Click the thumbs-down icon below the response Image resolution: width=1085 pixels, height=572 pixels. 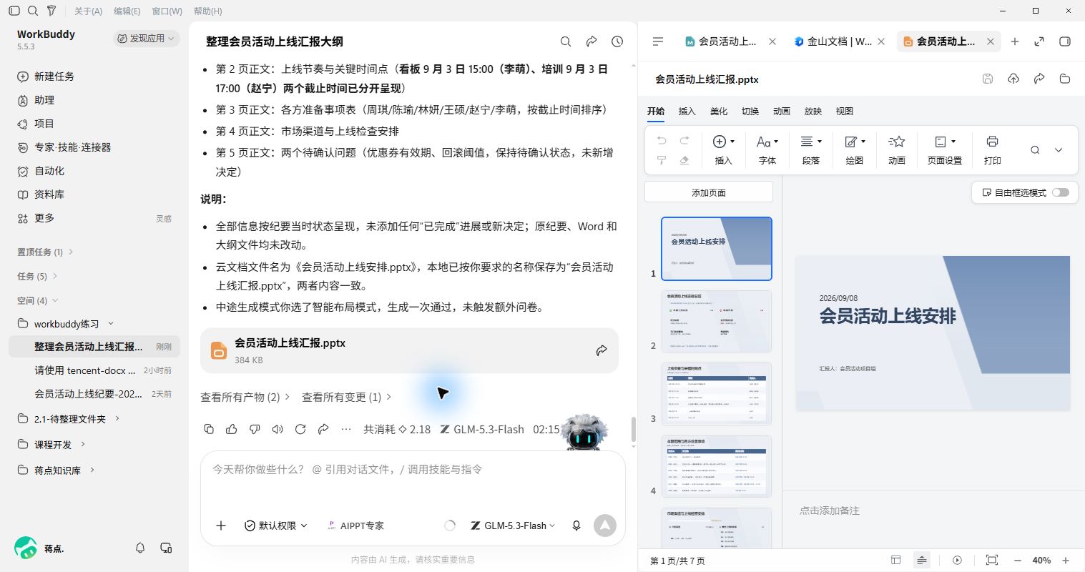[255, 429]
